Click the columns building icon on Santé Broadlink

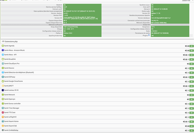188,59
